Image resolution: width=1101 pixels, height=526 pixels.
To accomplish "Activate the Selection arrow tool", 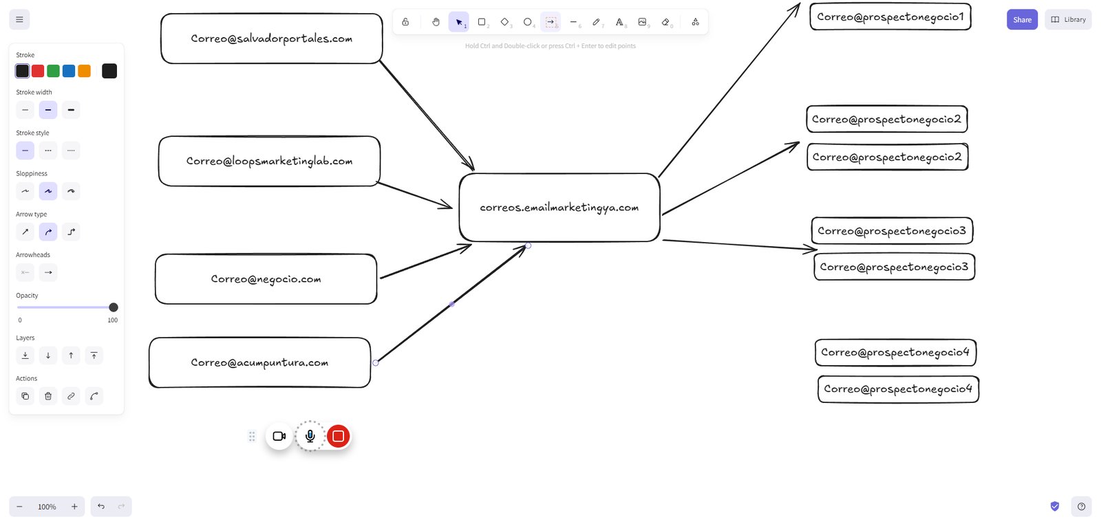I will pyautogui.click(x=459, y=22).
